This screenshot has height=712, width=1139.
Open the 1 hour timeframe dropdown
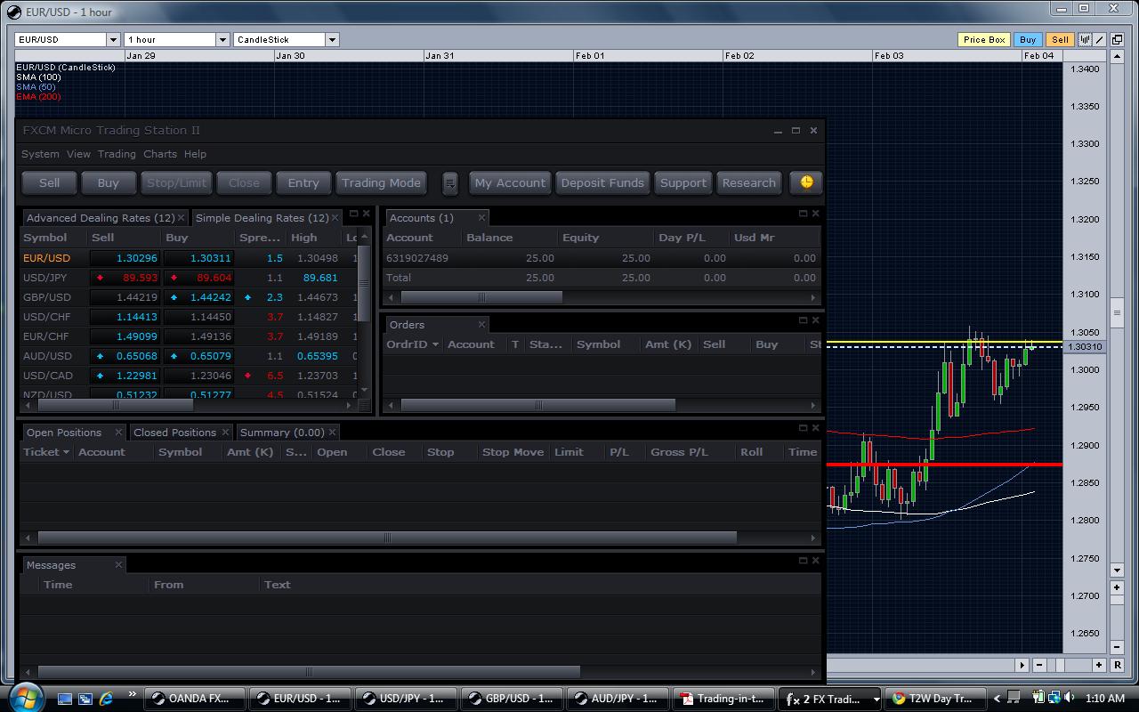click(222, 39)
